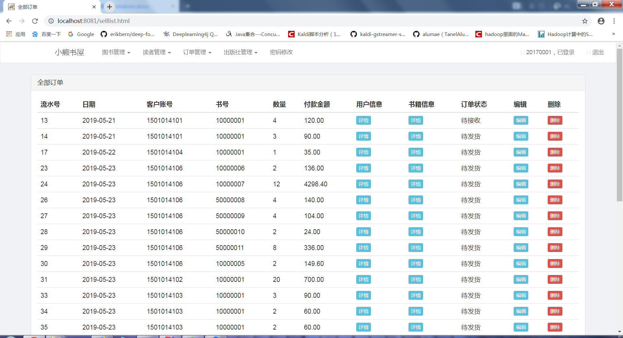Image resolution: width=623 pixels, height=338 pixels.
Task: Expand the 出版社管理 dropdown menu
Action: tap(240, 52)
